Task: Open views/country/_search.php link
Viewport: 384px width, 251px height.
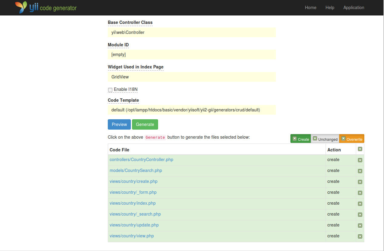Action: click(x=135, y=214)
